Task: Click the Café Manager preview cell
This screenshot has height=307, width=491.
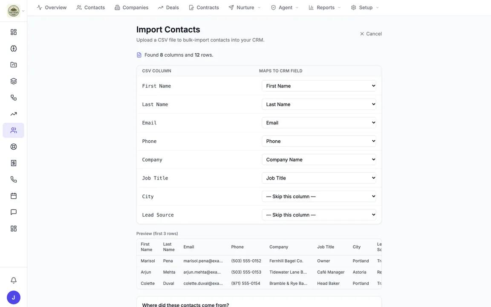Action: pyautogui.click(x=331, y=272)
